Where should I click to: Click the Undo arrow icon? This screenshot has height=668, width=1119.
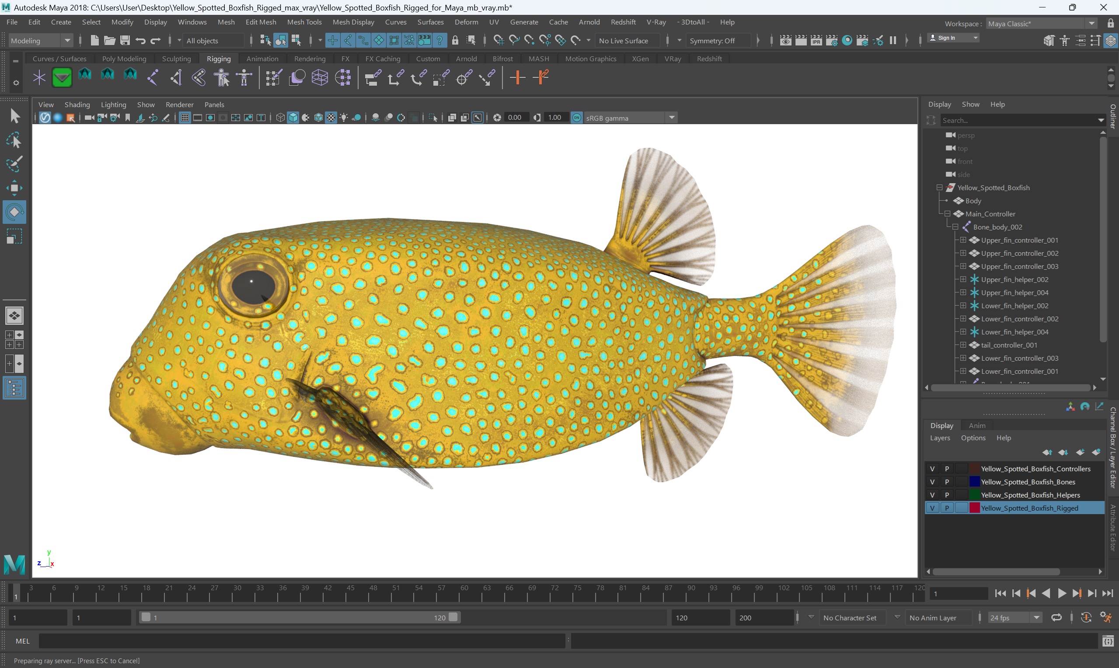[x=140, y=41]
